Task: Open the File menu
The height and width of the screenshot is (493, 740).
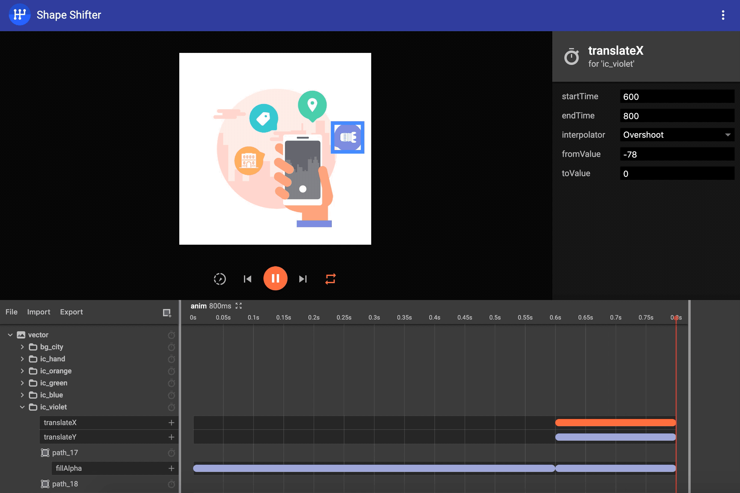Action: 12,312
